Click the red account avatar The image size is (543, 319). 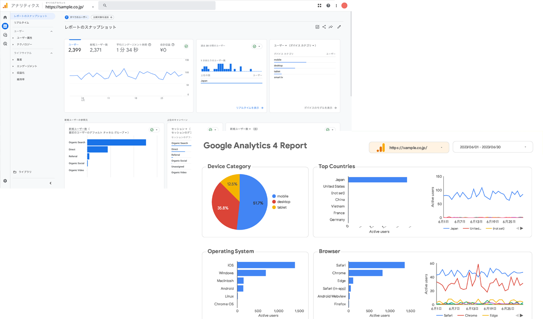coord(344,6)
